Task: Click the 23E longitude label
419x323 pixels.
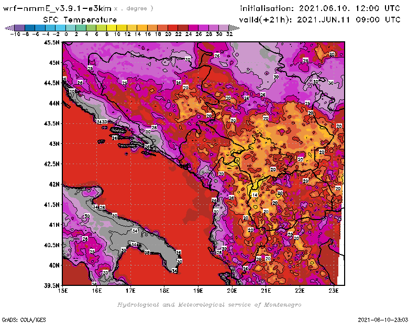Action: pyautogui.click(x=334, y=291)
